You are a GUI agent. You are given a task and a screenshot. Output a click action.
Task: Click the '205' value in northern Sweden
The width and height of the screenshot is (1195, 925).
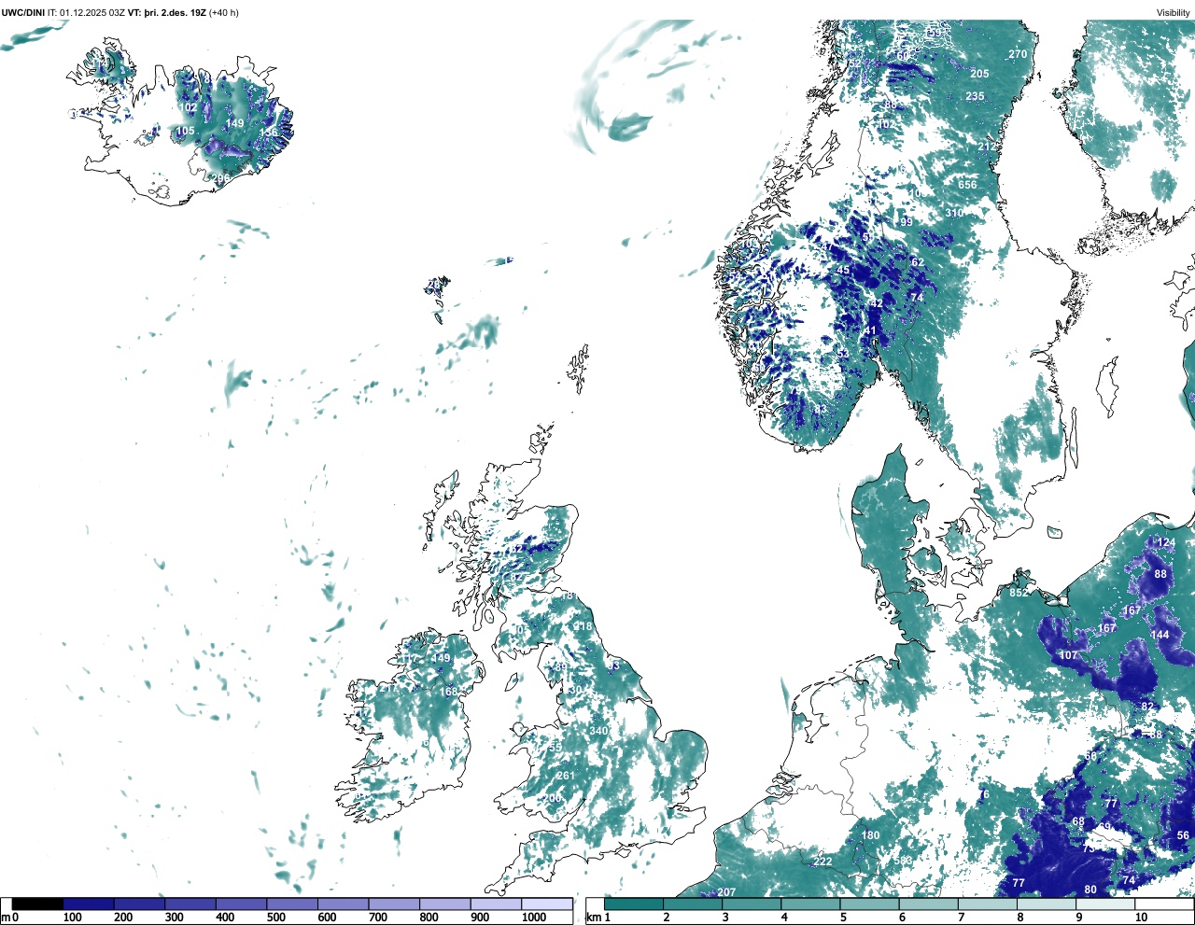[x=979, y=74]
